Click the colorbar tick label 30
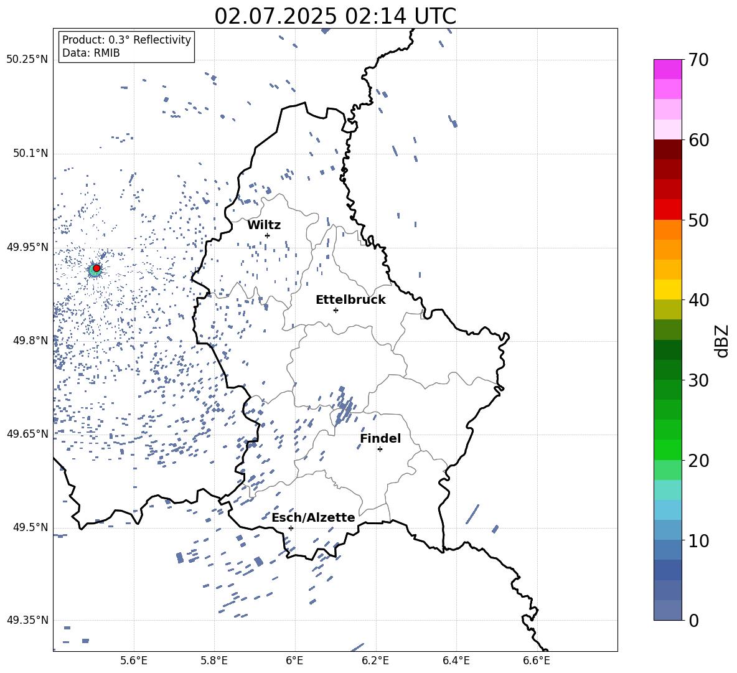This screenshot has width=737, height=673. 698,380
